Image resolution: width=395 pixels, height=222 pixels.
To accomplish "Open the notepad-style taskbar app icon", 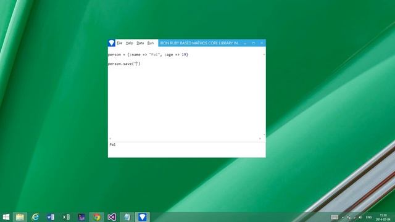I will (127, 217).
